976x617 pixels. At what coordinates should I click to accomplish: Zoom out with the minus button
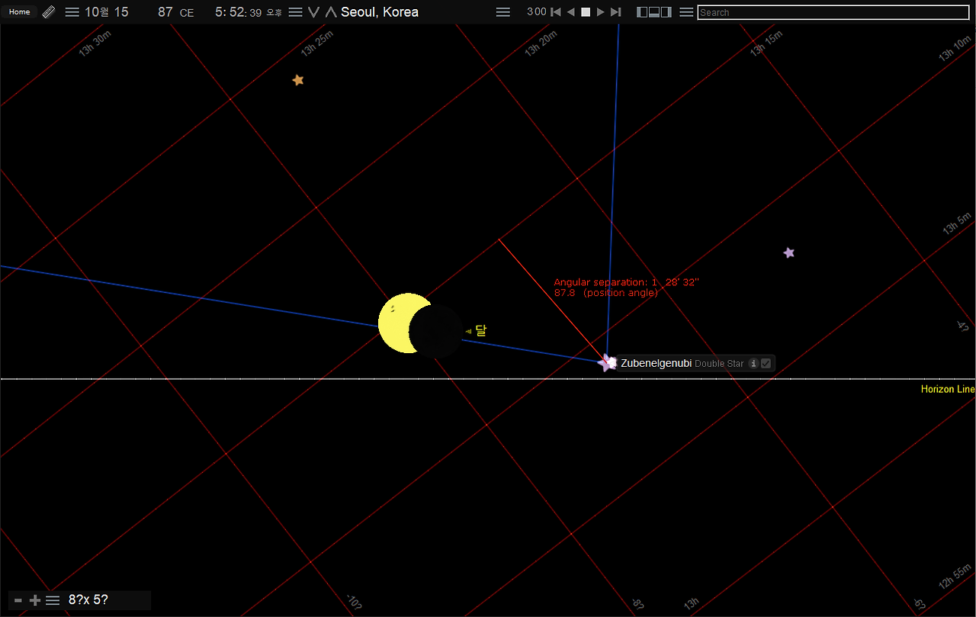point(18,600)
